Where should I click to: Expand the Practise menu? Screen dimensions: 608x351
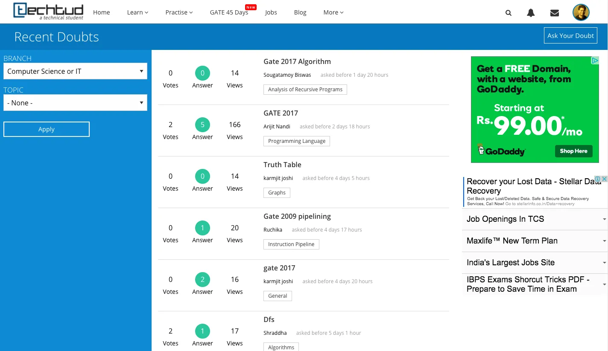[179, 12]
